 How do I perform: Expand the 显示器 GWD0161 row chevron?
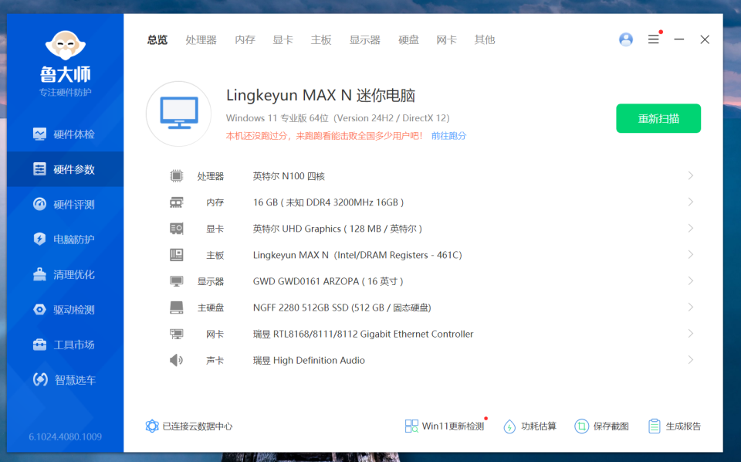[x=690, y=281]
